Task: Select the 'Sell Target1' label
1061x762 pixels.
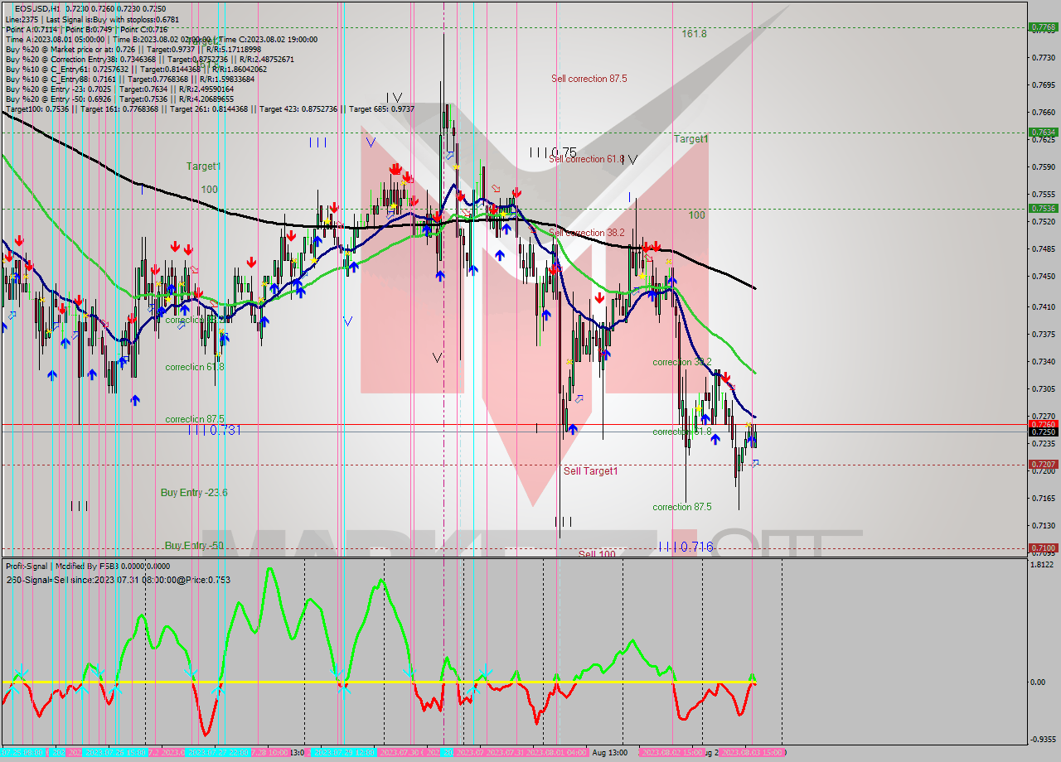Action: pyautogui.click(x=590, y=471)
